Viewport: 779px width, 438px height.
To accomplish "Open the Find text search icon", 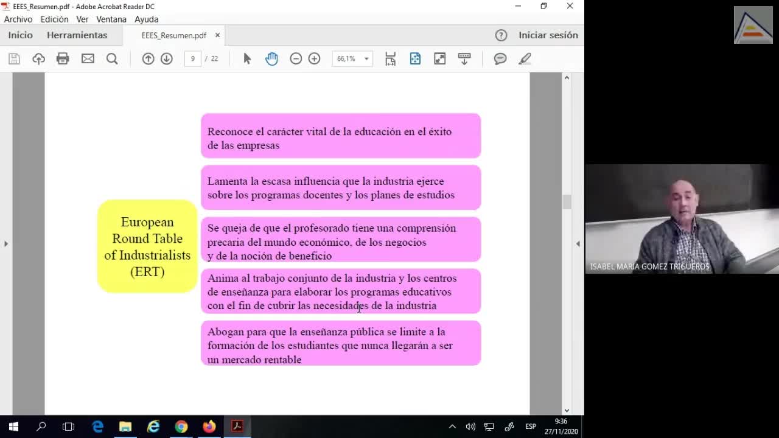I will (x=112, y=58).
